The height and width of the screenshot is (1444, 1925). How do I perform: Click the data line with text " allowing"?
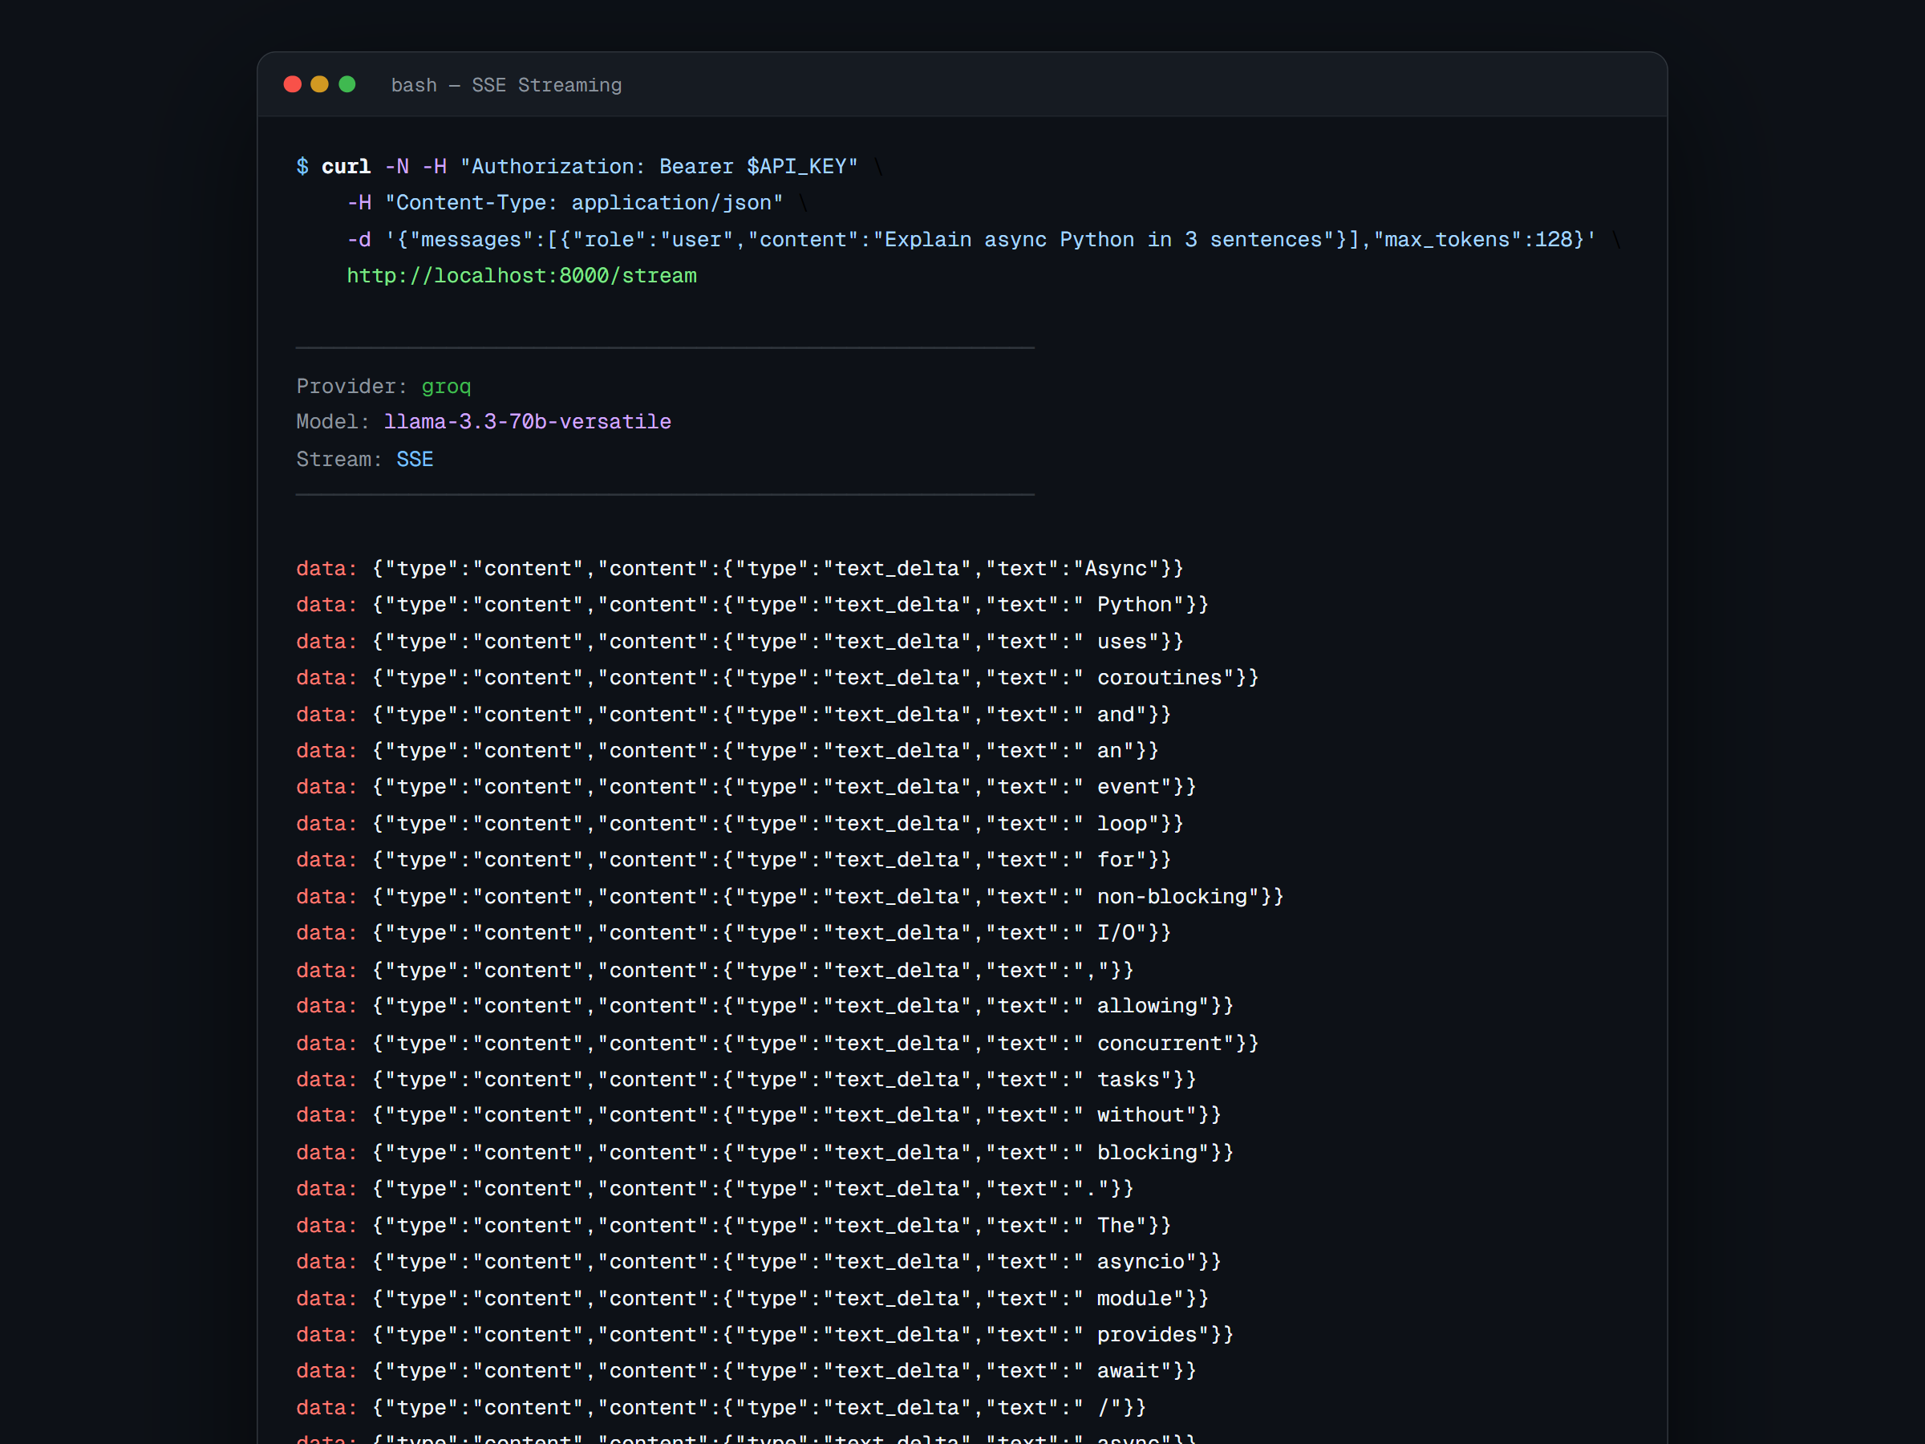pos(765,1006)
